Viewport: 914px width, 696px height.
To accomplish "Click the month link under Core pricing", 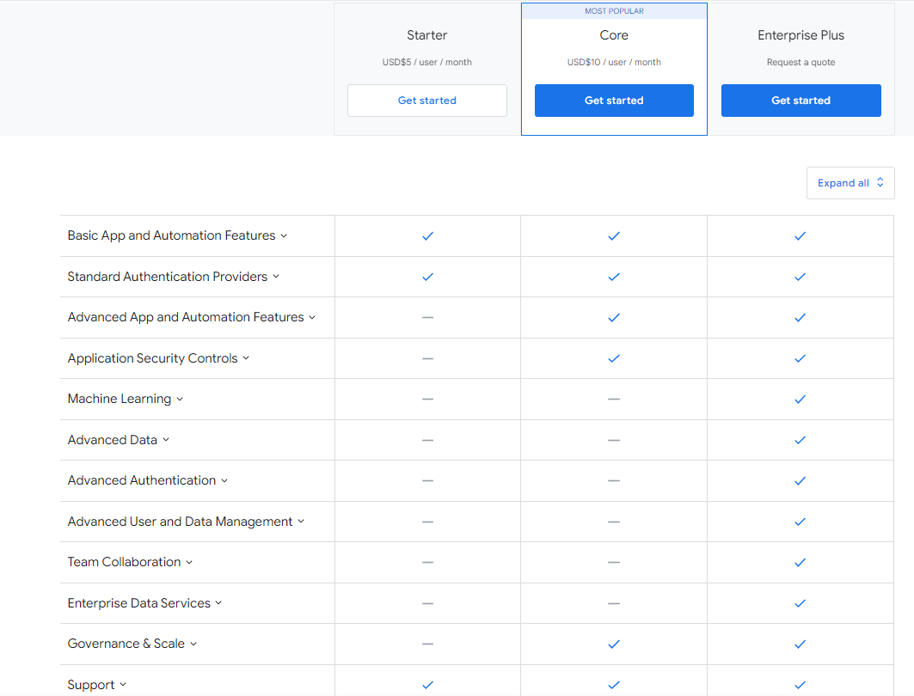I will 647,62.
